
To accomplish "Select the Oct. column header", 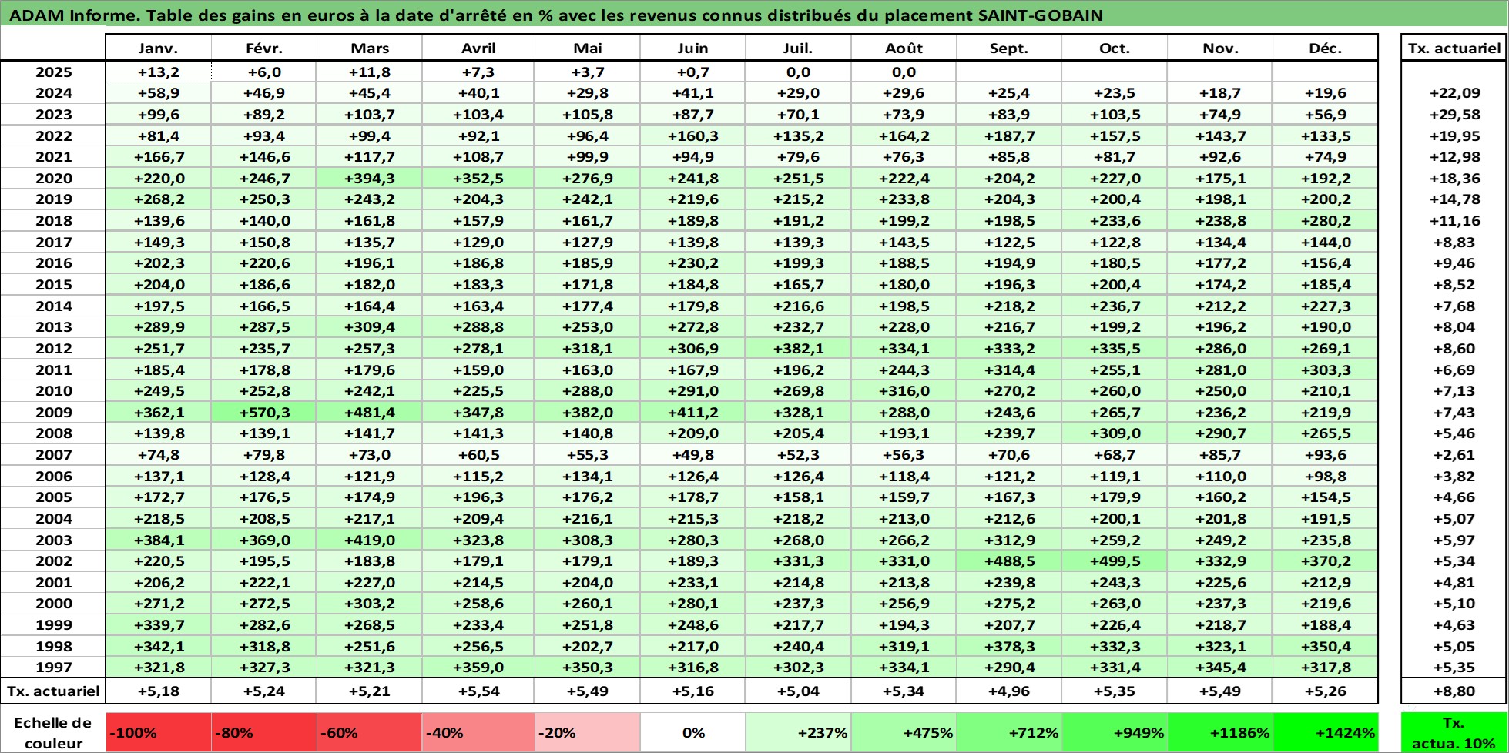I will click(x=1115, y=48).
